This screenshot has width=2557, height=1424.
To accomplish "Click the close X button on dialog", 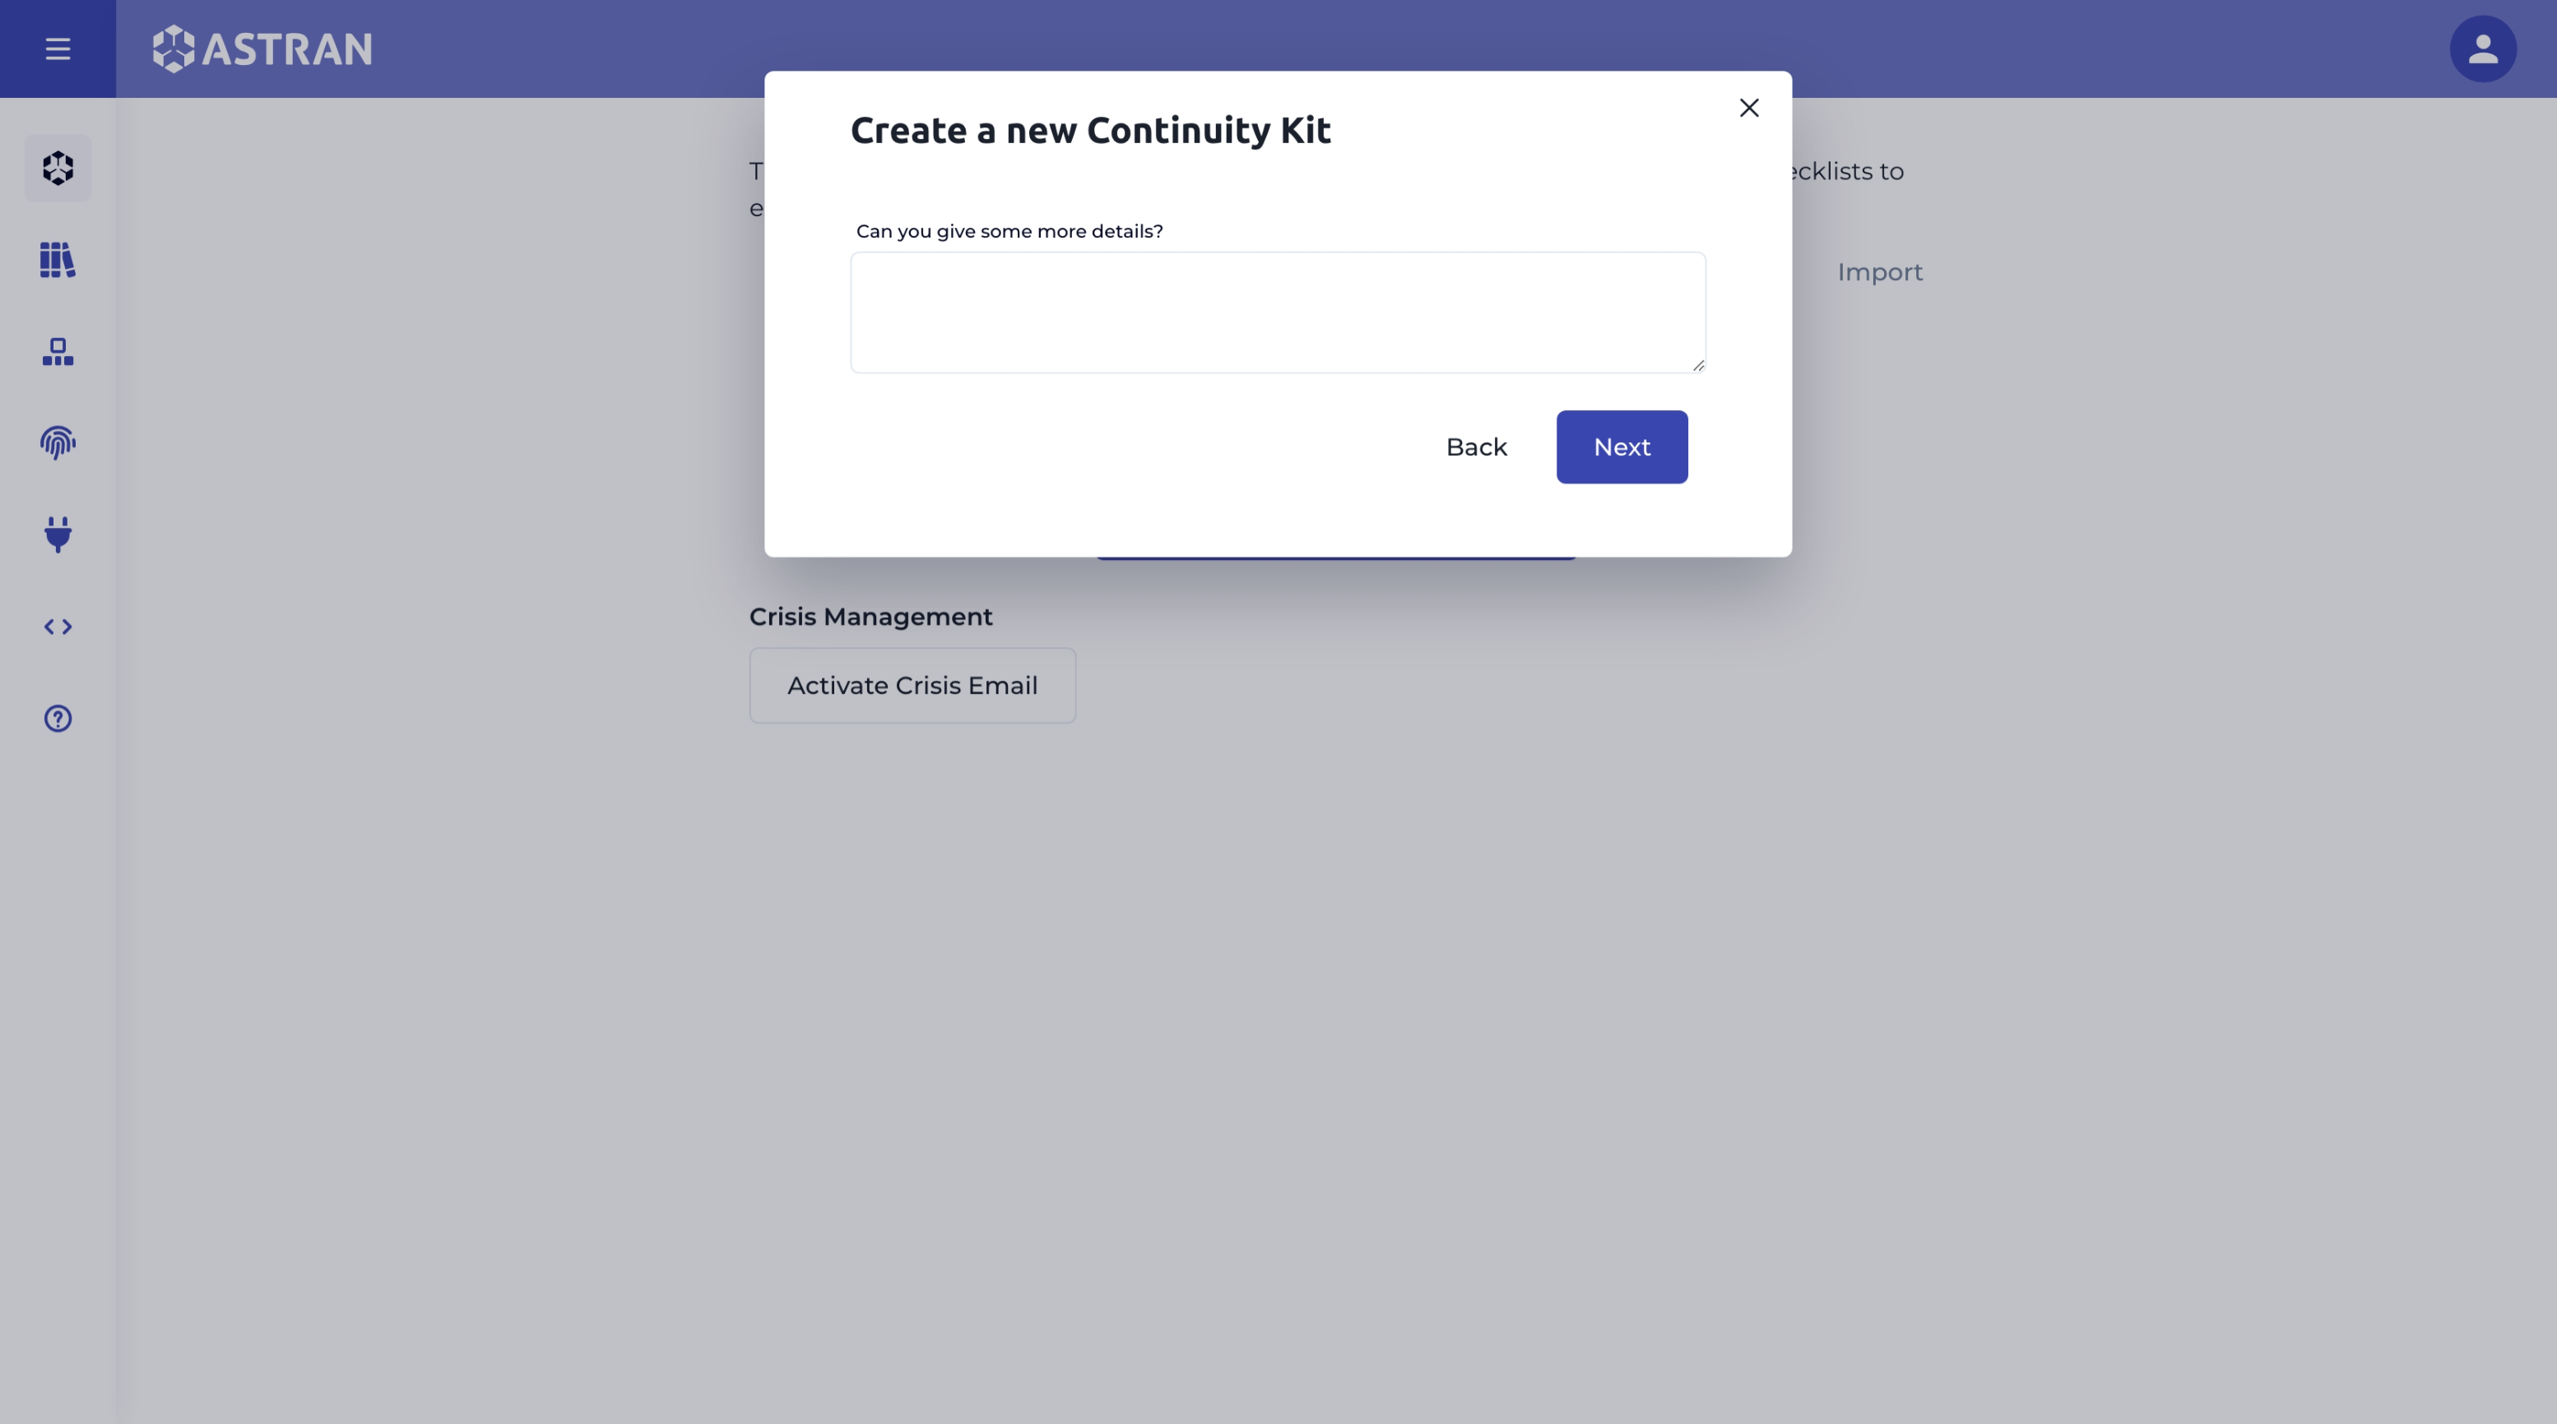I will [1748, 109].
